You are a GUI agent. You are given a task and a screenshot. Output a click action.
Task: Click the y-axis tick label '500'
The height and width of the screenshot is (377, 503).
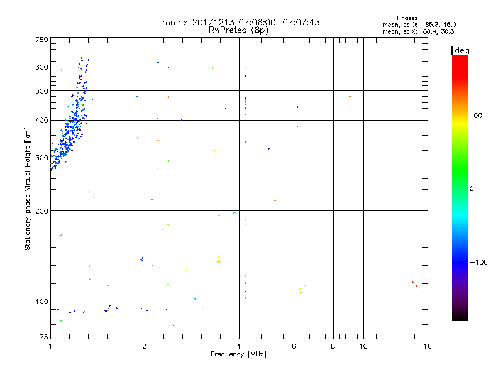click(41, 91)
